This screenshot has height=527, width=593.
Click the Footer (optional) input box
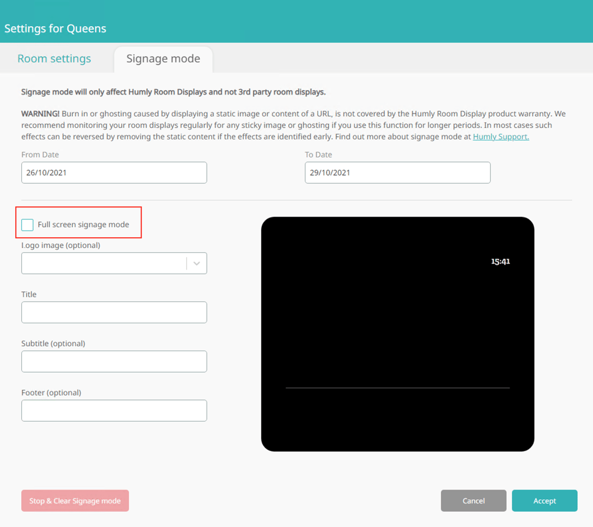114,411
